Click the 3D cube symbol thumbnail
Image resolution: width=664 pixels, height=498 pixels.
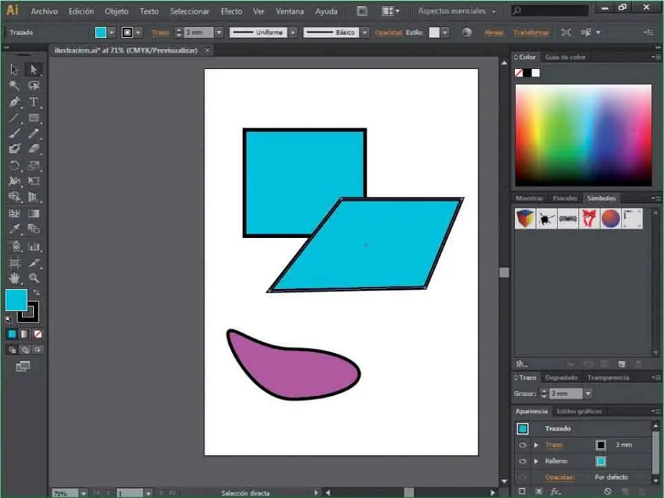pyautogui.click(x=525, y=219)
